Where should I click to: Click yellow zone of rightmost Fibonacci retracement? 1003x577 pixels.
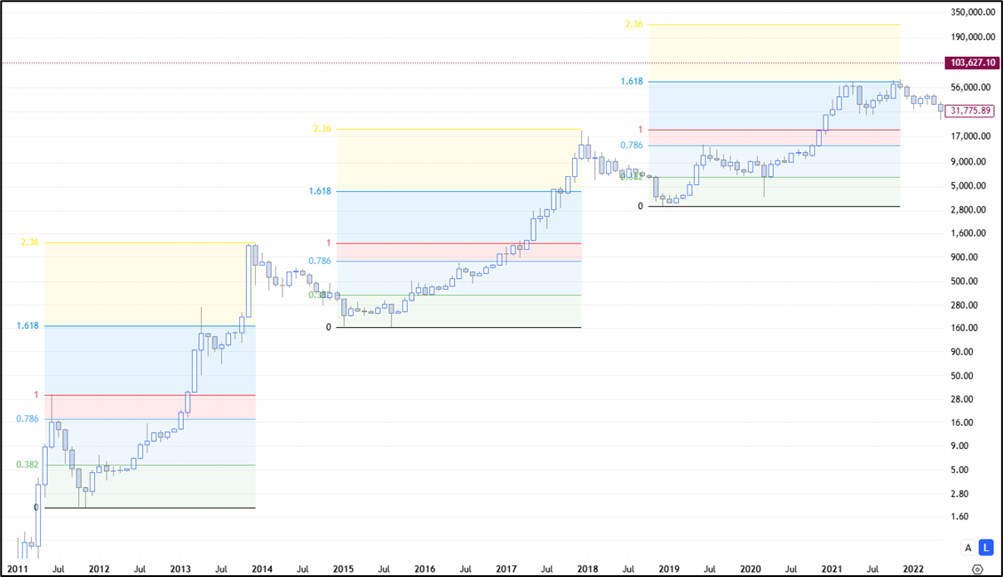(x=773, y=53)
